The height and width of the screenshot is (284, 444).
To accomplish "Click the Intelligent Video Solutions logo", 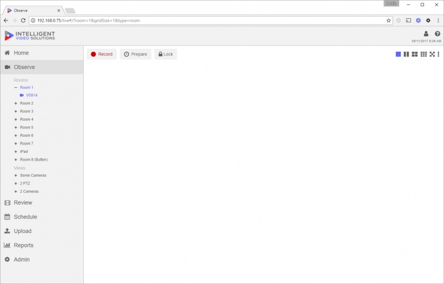I will [30, 36].
